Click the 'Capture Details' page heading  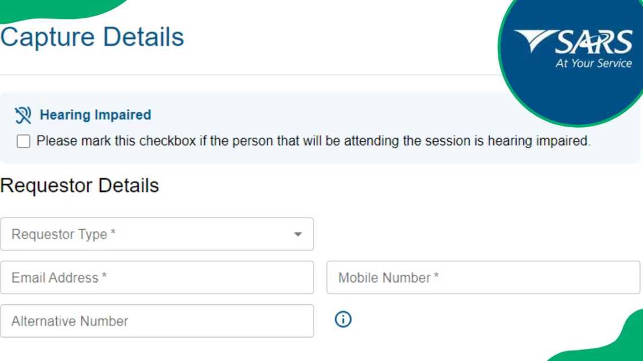92,37
